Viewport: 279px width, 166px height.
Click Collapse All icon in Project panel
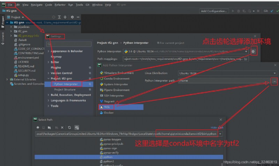click(x=65, y=17)
